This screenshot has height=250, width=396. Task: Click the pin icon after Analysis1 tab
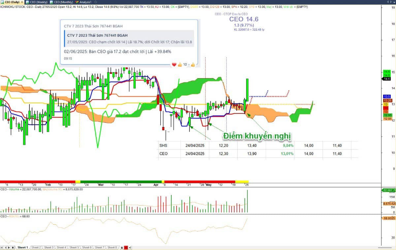coord(95,2)
